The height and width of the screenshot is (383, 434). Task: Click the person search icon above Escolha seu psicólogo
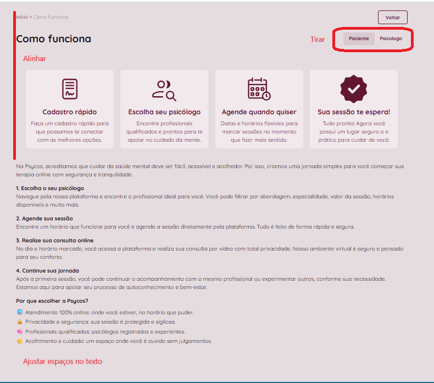[x=164, y=90]
